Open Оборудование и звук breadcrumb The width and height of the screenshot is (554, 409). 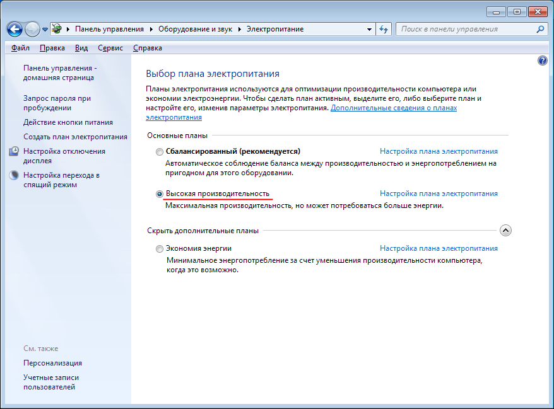click(195, 29)
